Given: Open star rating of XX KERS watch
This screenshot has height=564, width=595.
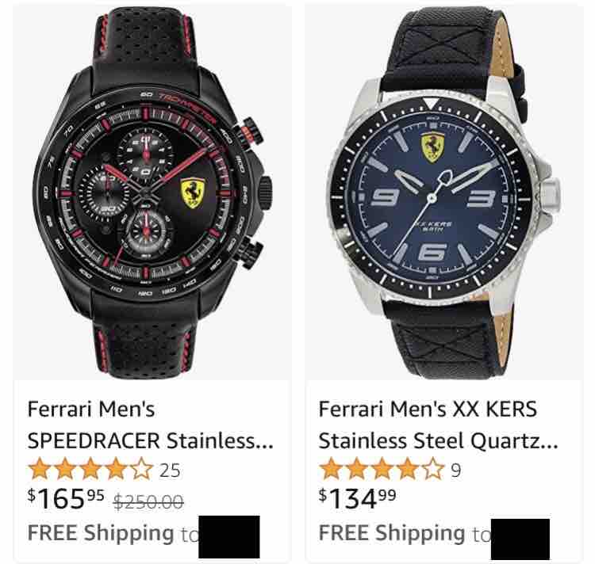Looking at the screenshot, I should [382, 469].
